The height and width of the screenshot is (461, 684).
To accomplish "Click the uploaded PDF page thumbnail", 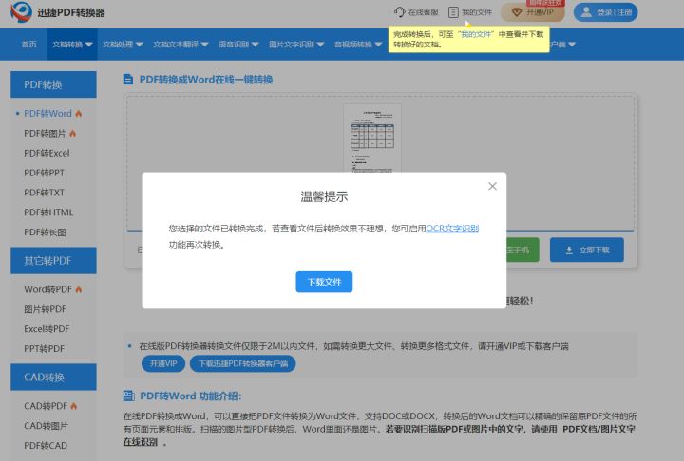I will point(372,138).
